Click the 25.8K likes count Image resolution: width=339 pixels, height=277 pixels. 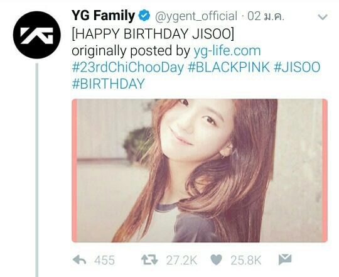tap(246, 260)
